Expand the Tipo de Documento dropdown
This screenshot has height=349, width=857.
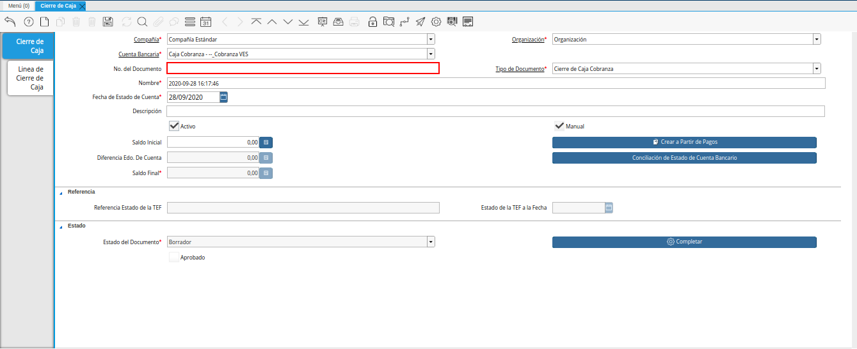pos(817,68)
